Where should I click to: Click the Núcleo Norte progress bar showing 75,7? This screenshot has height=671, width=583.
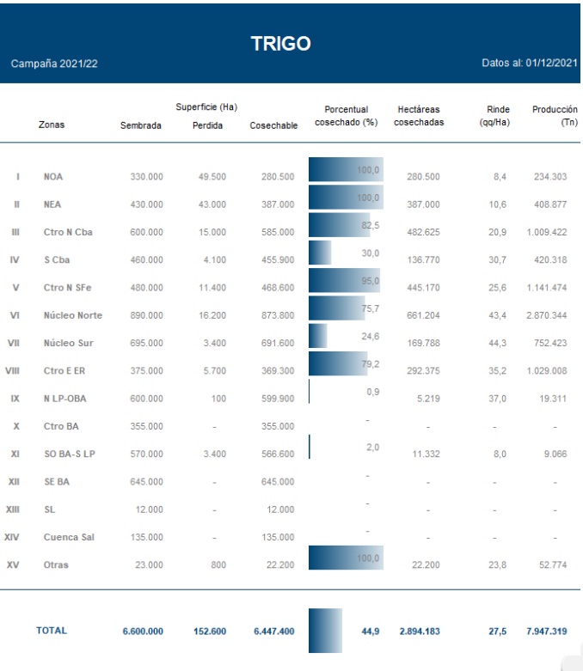tap(336, 309)
